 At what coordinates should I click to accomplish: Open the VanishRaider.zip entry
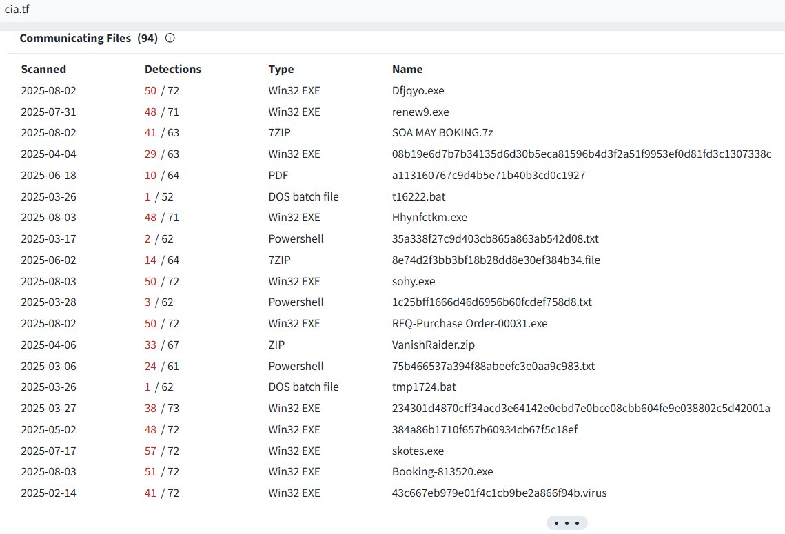(433, 345)
